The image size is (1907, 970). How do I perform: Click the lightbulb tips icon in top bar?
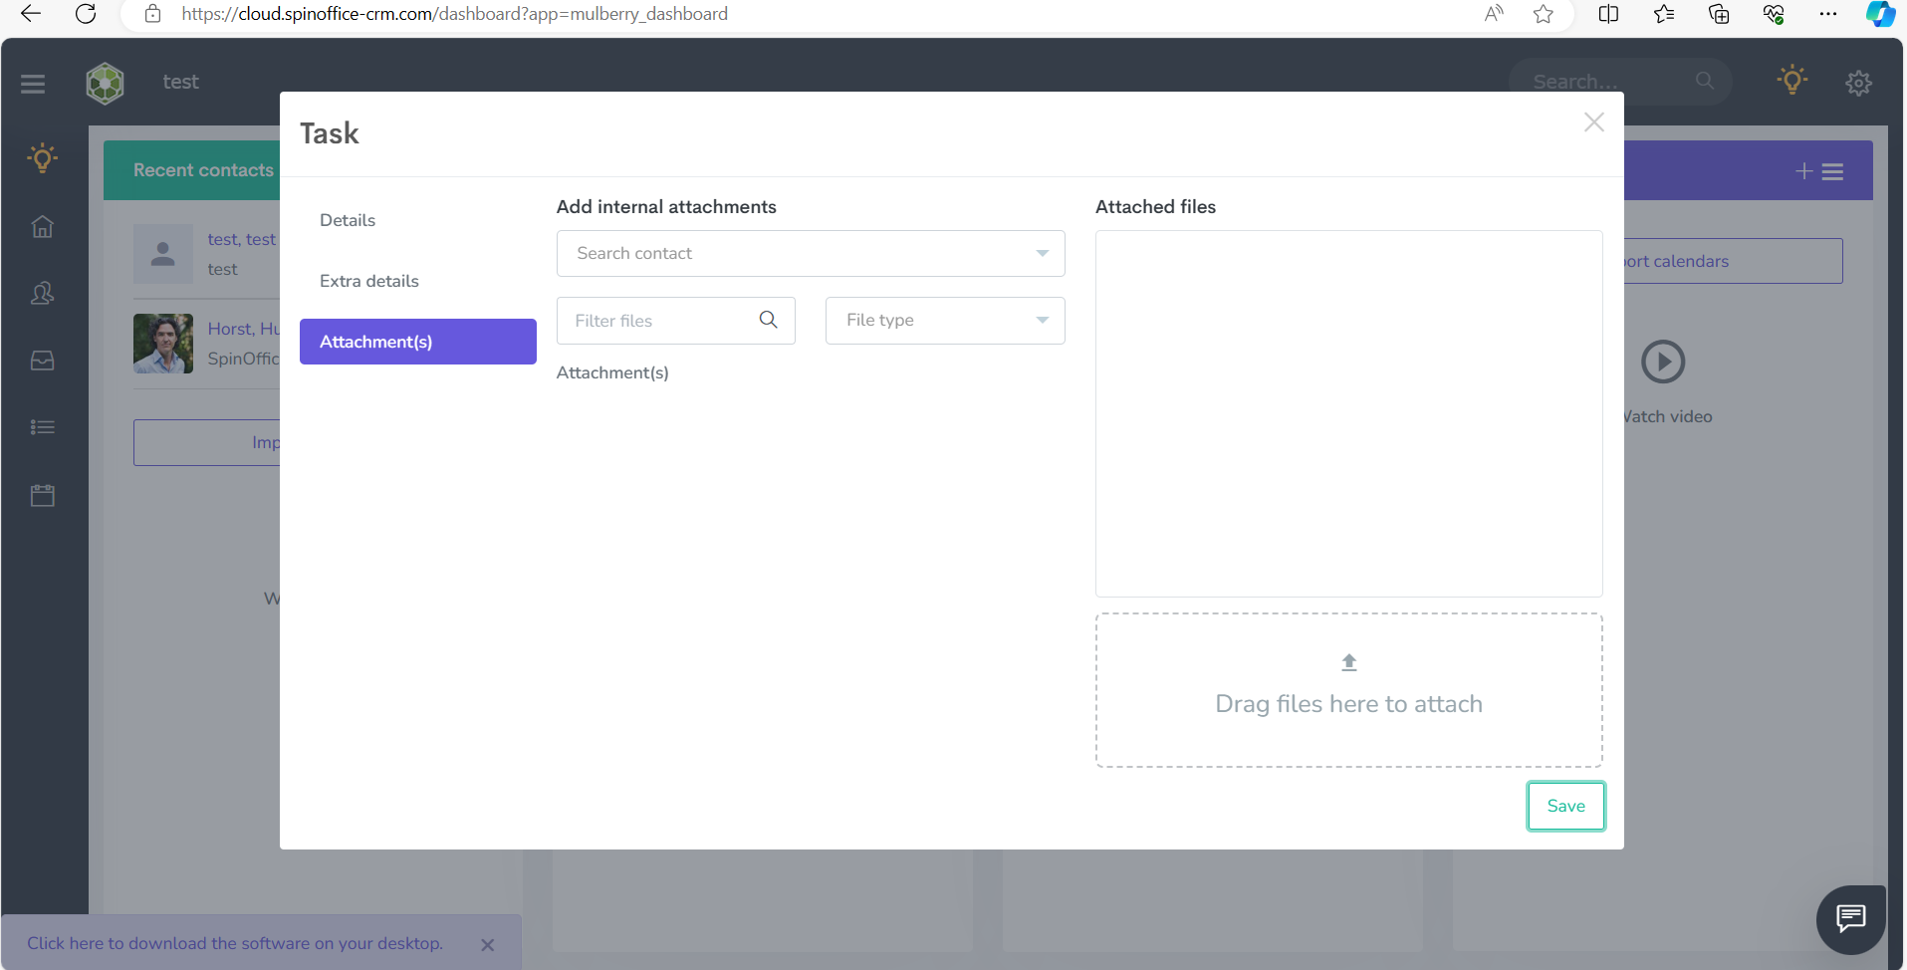point(1791,81)
